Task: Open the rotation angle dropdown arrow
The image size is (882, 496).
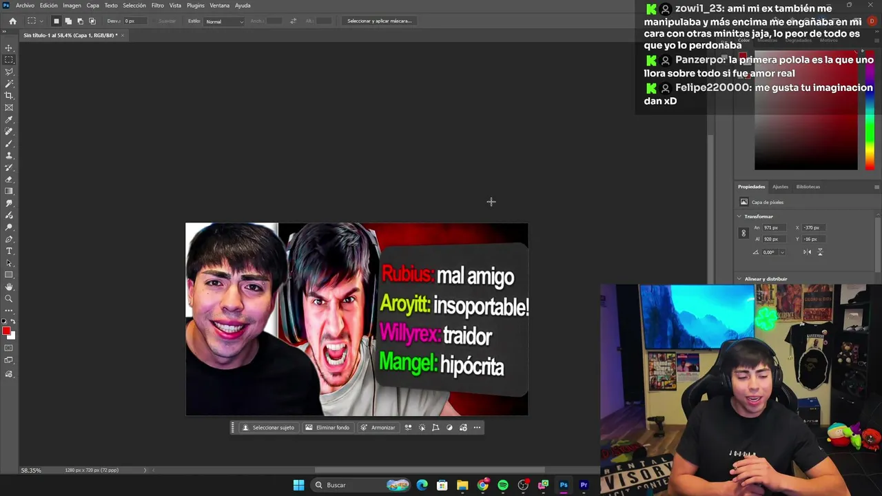Action: click(x=782, y=252)
